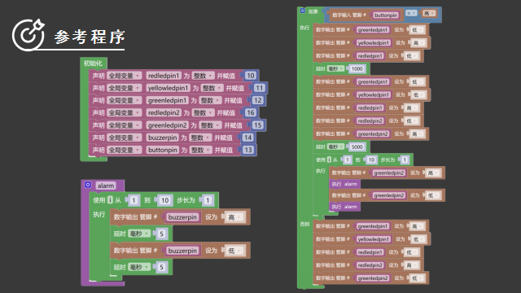The width and height of the screenshot is (521, 293).
Task: Click the gear icon on the 如果 block
Action: [302, 11]
